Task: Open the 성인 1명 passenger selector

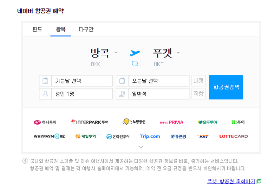Action: [x=76, y=94]
